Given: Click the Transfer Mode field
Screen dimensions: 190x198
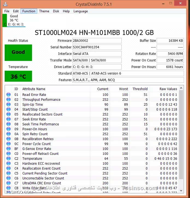Looking at the screenshot, I should [97, 60].
